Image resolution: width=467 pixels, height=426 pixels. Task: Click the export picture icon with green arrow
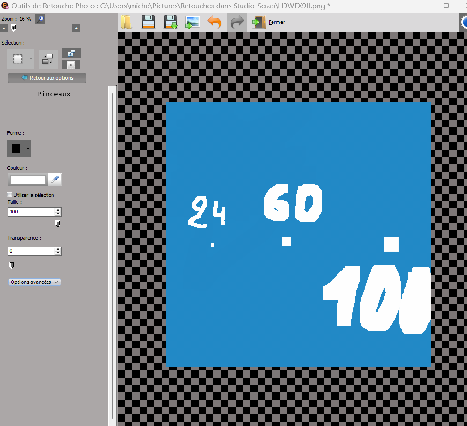192,23
